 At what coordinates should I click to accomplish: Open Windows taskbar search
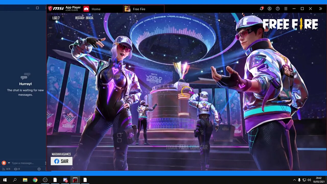(15, 180)
